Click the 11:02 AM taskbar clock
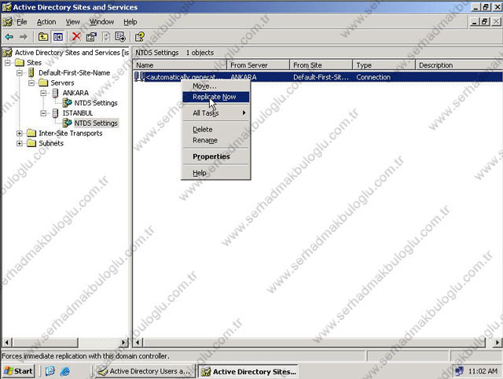This screenshot has height=379, width=503. [483, 371]
